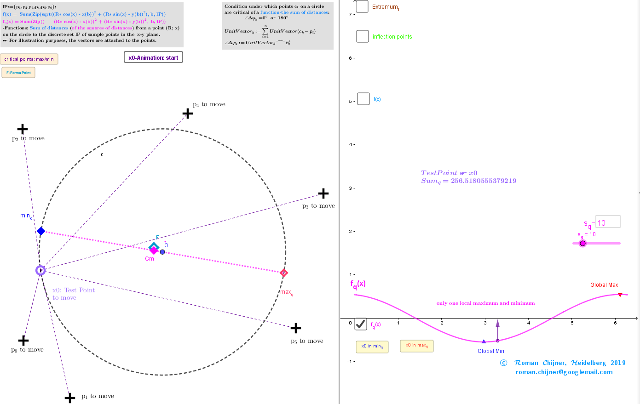
Task: Click the max_q label near the circle
Action: pyautogui.click(x=287, y=292)
